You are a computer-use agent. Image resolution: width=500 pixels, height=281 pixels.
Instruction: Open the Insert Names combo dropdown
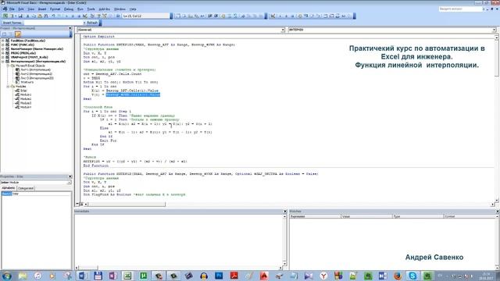84,23
